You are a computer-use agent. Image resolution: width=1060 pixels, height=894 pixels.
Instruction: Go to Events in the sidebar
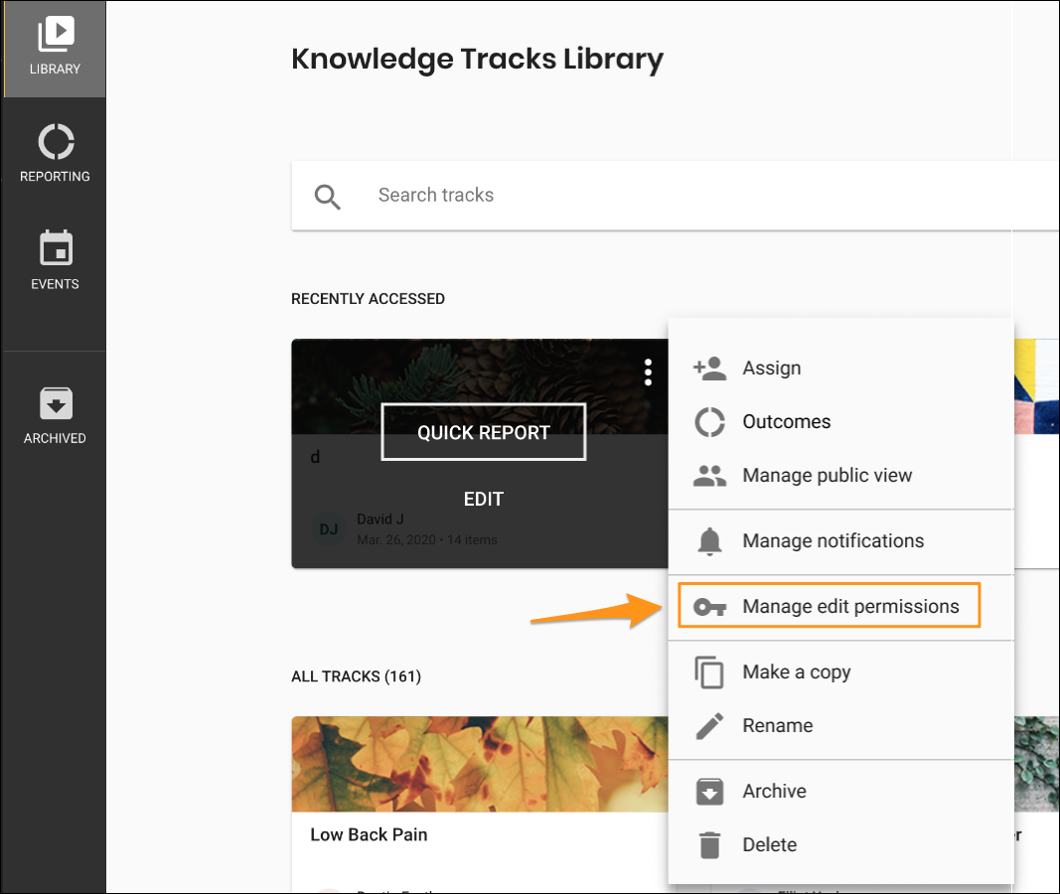[55, 260]
